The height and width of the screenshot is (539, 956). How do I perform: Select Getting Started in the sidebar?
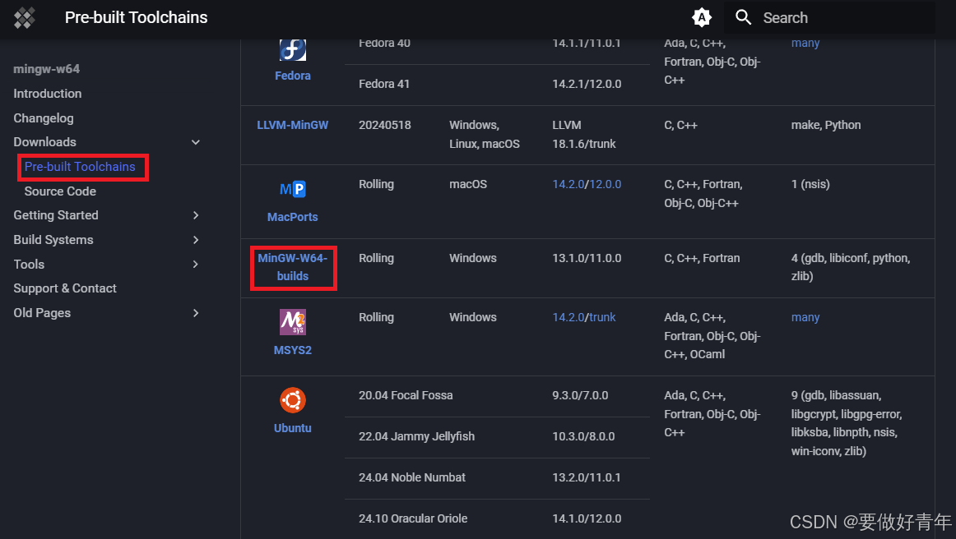point(55,215)
